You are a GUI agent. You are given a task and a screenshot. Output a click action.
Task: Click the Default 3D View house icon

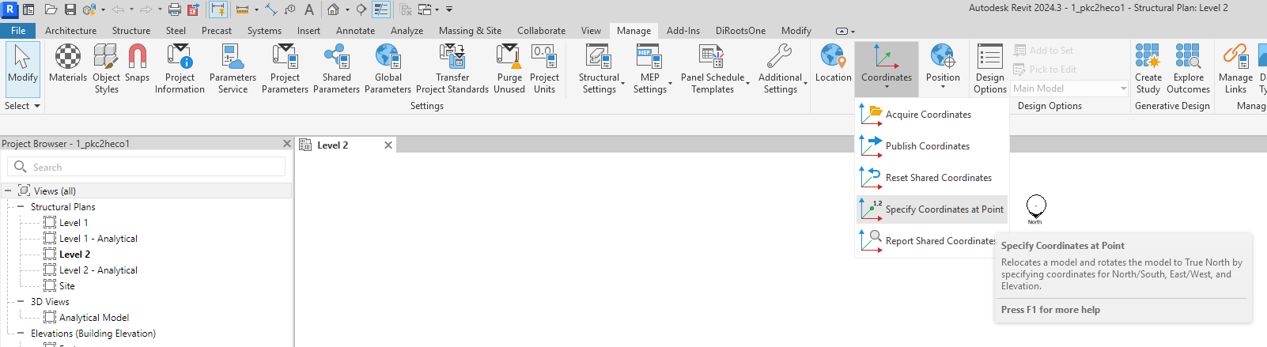[333, 9]
